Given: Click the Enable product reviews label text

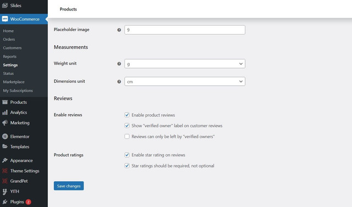Looking at the screenshot, I should click(153, 115).
